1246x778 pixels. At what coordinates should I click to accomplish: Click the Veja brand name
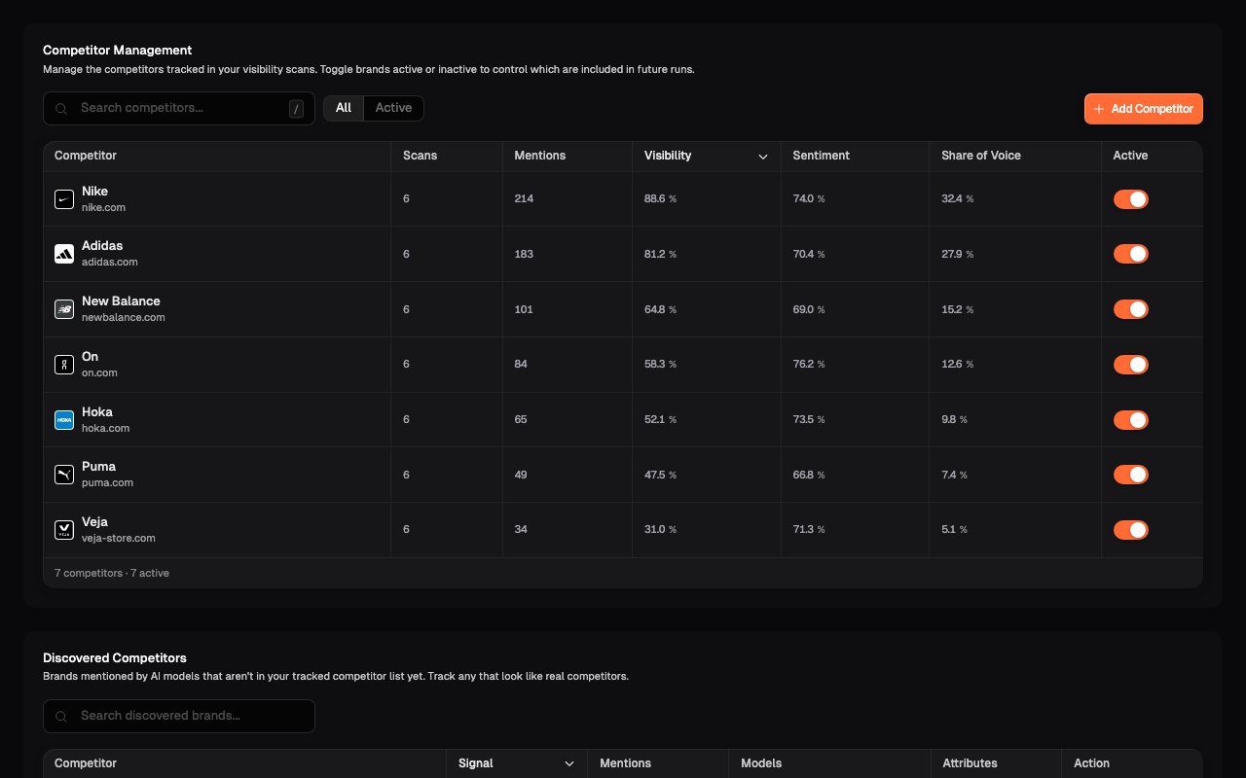94,522
